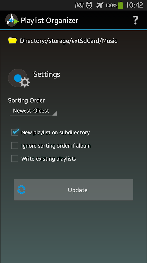Tap the Sorting Order label
147x263 pixels.
(x=26, y=100)
